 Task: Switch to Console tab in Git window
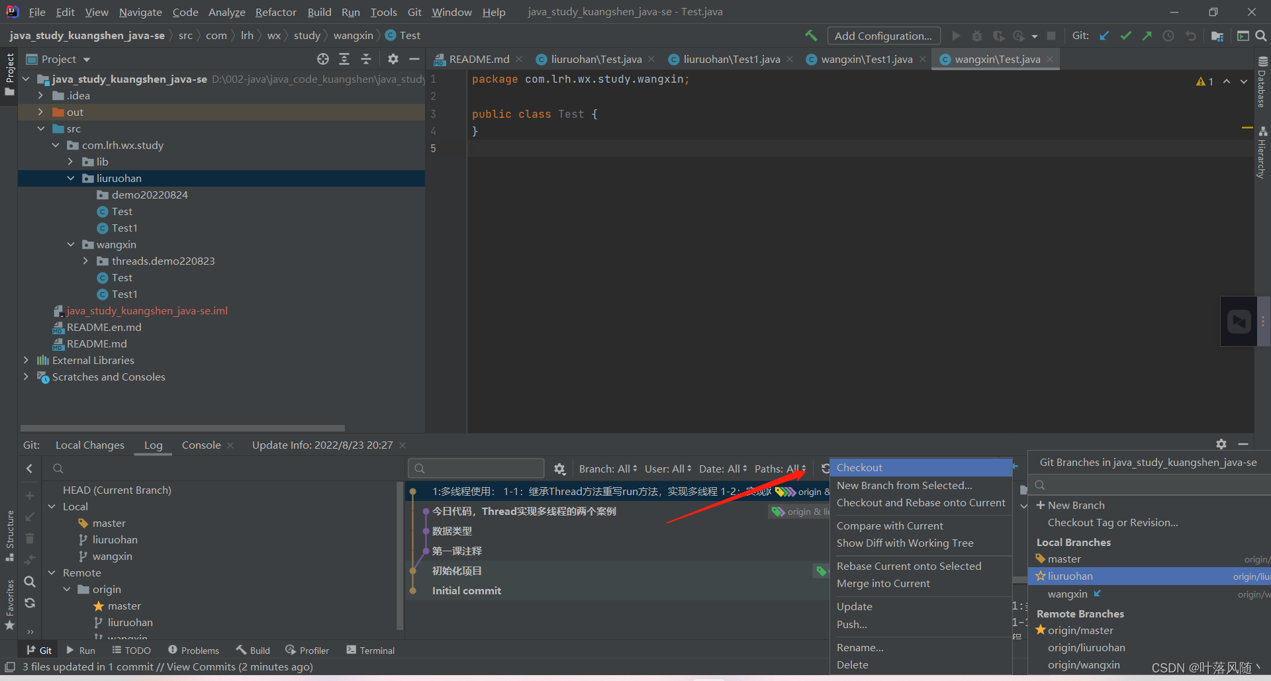tap(201, 445)
